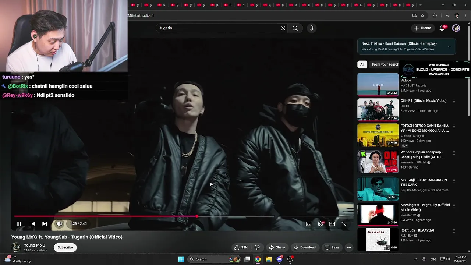The width and height of the screenshot is (471, 265).
Task: Clear the tugarin search text
Action: (283, 28)
